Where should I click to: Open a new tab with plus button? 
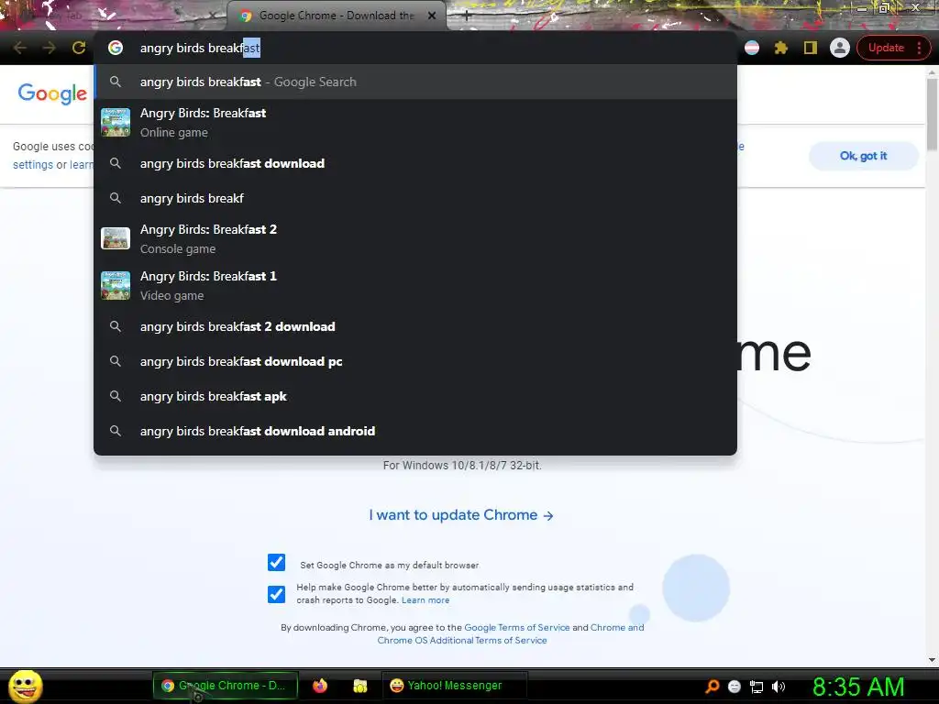[x=467, y=16]
